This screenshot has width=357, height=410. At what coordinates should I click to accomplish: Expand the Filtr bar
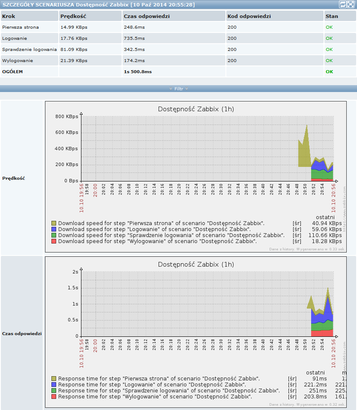[179, 89]
